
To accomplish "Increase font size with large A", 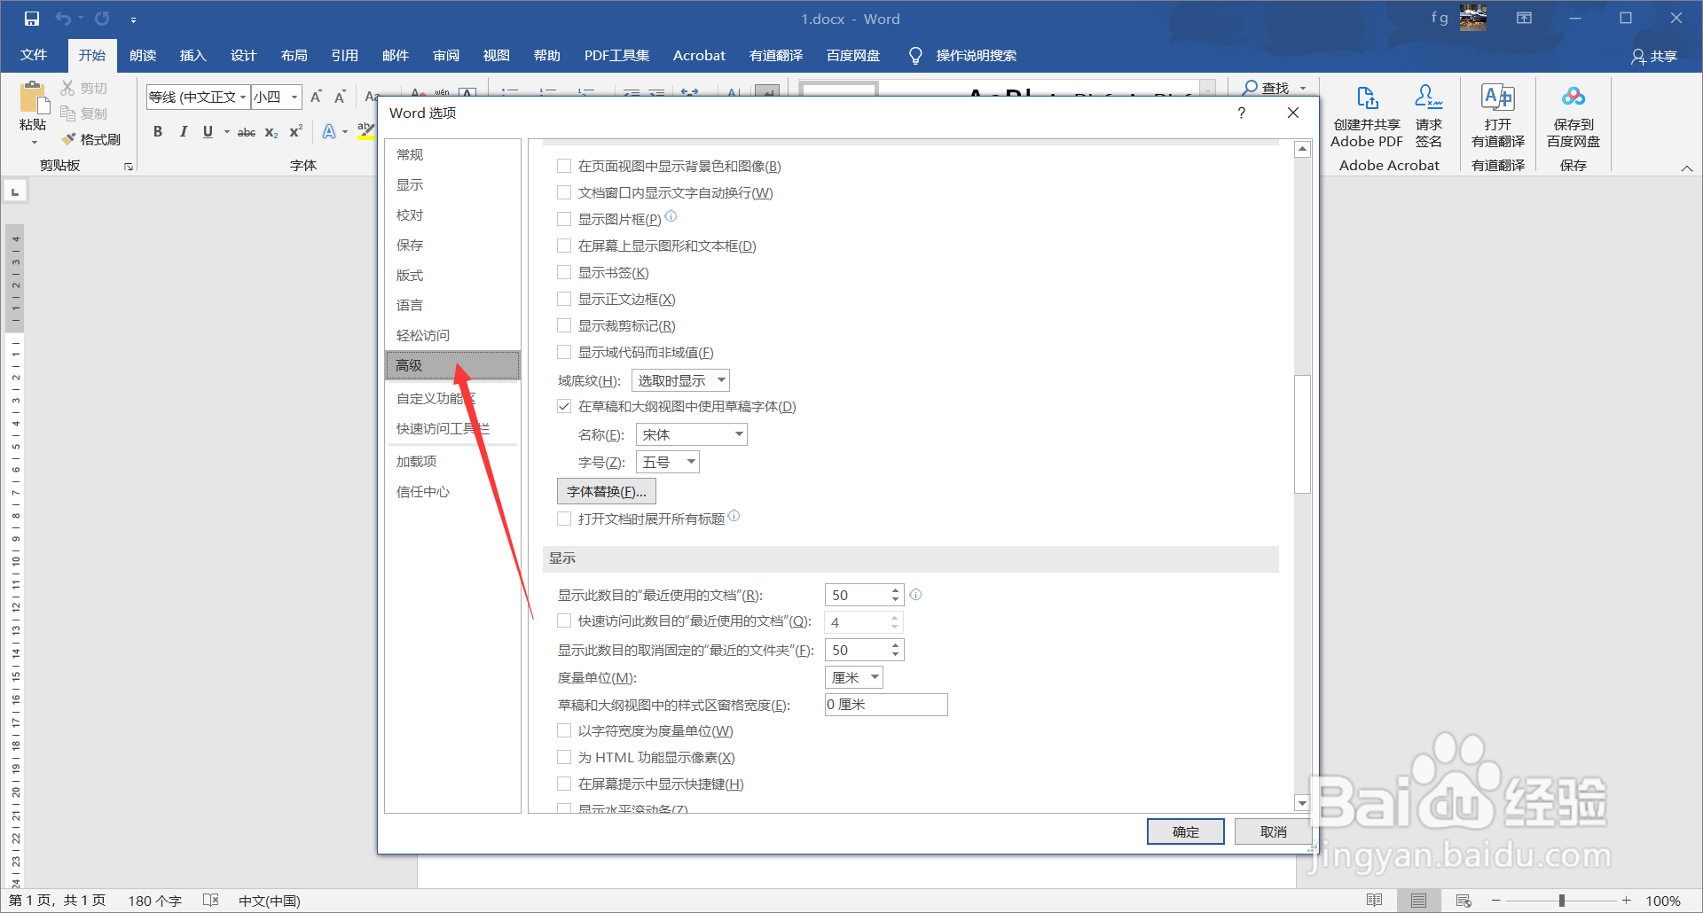I will [316, 97].
